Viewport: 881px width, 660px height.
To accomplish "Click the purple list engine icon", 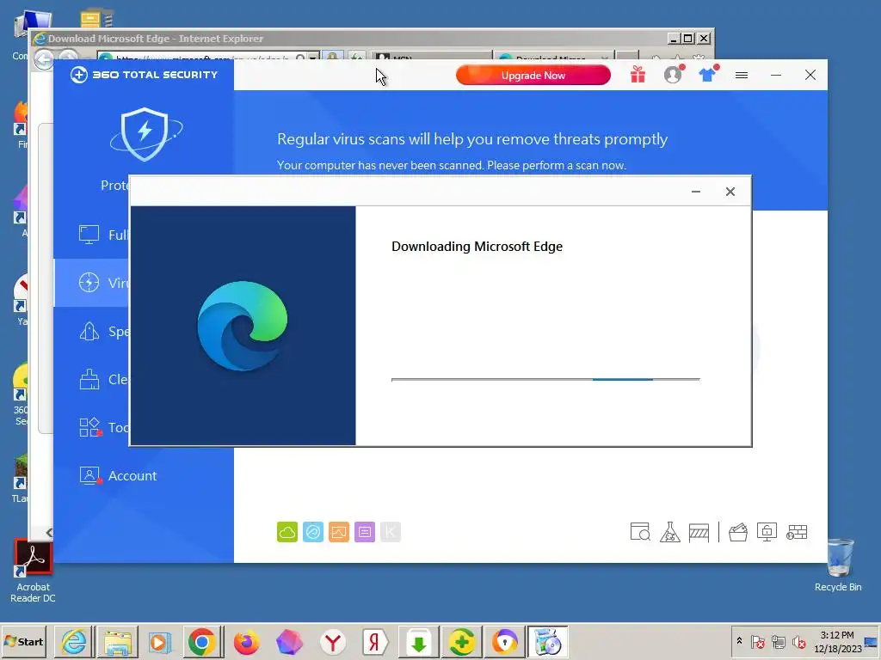I will pos(365,532).
